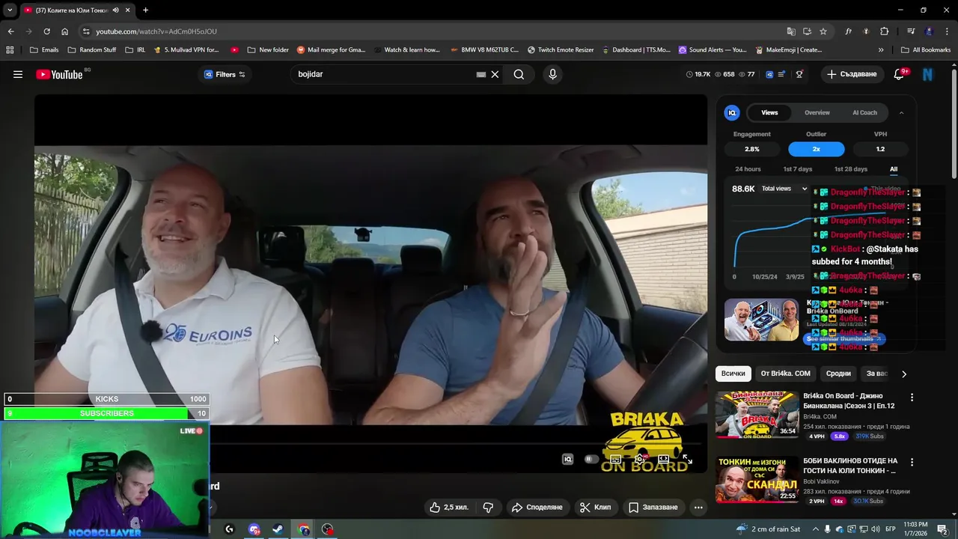
Task: Open the Filters dropdown
Action: coord(225,74)
